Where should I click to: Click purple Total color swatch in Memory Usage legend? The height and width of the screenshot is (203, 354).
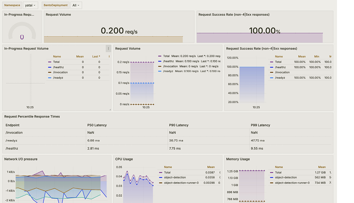tap(272, 172)
